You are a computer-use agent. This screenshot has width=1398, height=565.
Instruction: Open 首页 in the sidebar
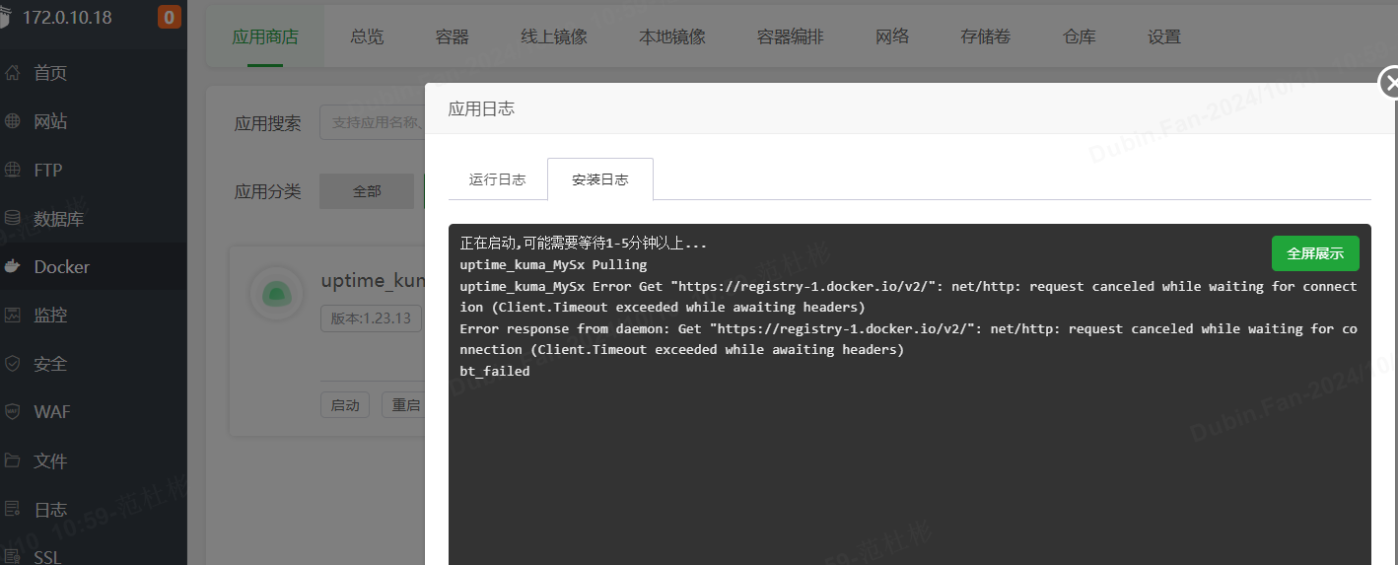click(x=50, y=73)
